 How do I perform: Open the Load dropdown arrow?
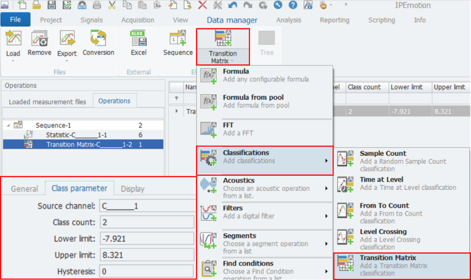[13, 61]
